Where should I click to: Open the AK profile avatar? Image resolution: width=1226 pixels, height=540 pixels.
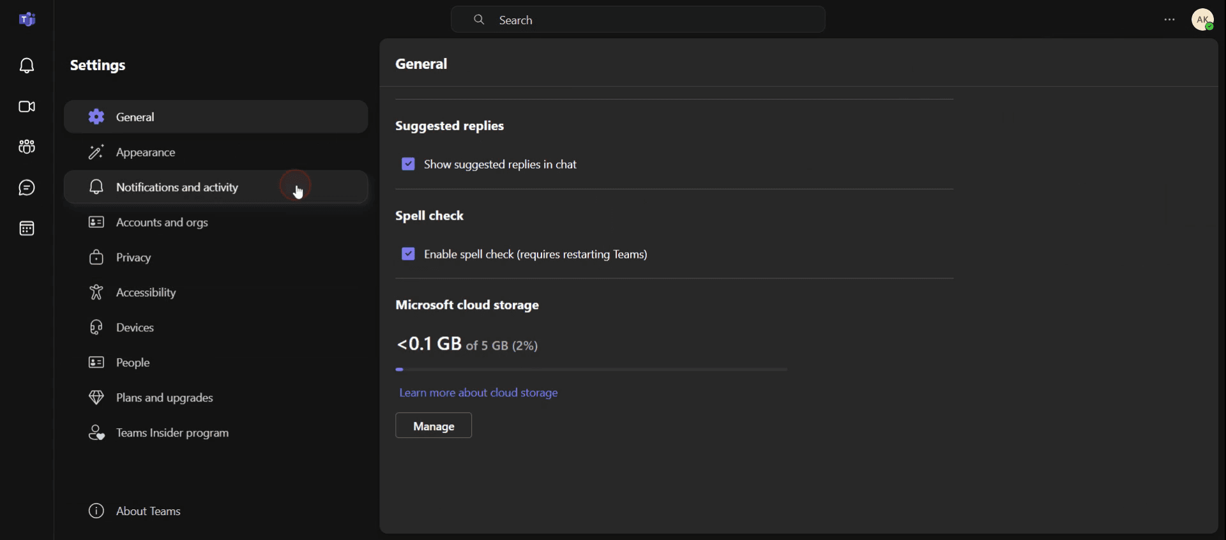tap(1204, 20)
